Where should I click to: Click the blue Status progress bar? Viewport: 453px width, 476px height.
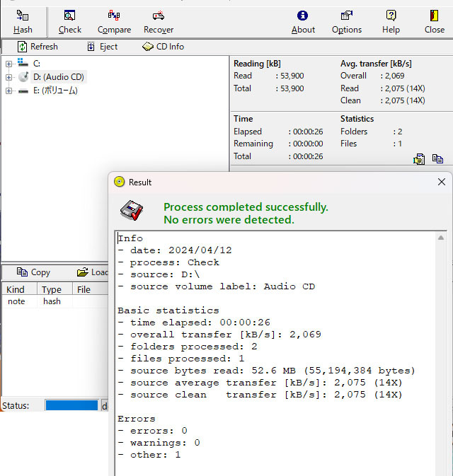(71, 406)
